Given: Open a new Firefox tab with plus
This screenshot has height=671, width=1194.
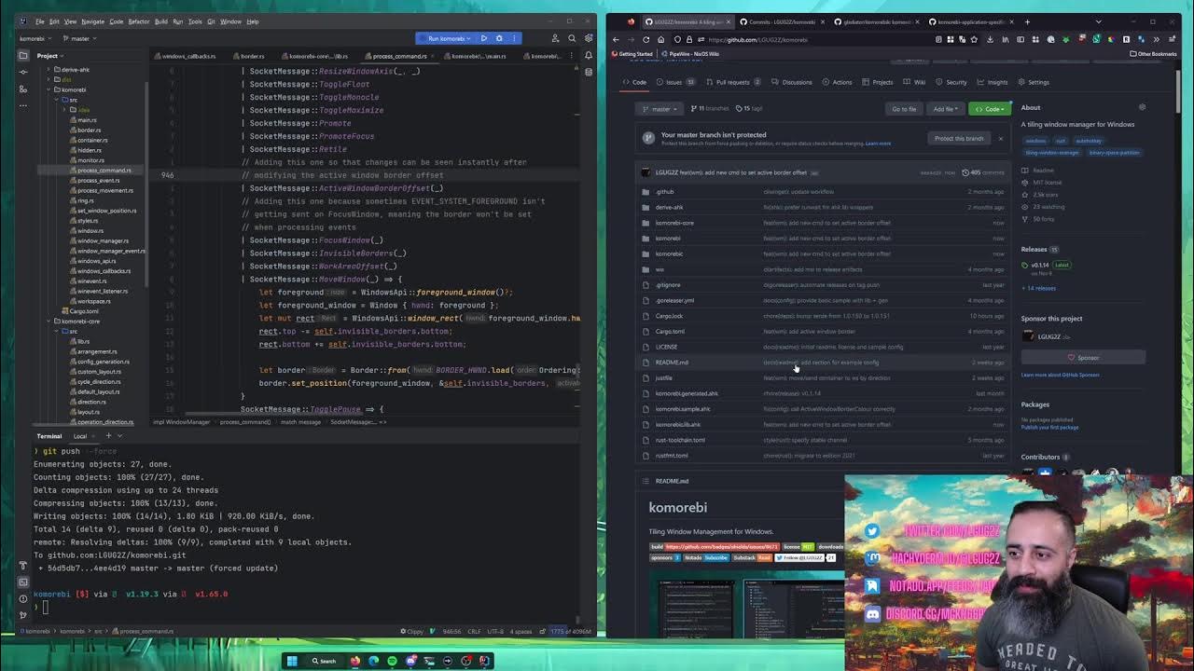Looking at the screenshot, I should pos(1028,21).
